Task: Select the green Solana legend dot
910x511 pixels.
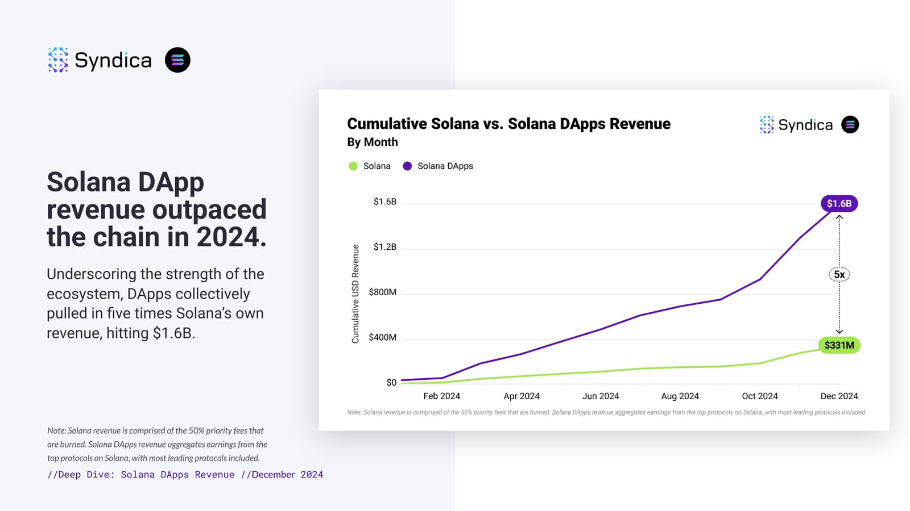Action: pos(353,166)
